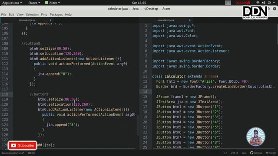Image resolution: width=278 pixels, height=156 pixels.
Task: Click the left pane vertical scrollbar
Action: 138,125
